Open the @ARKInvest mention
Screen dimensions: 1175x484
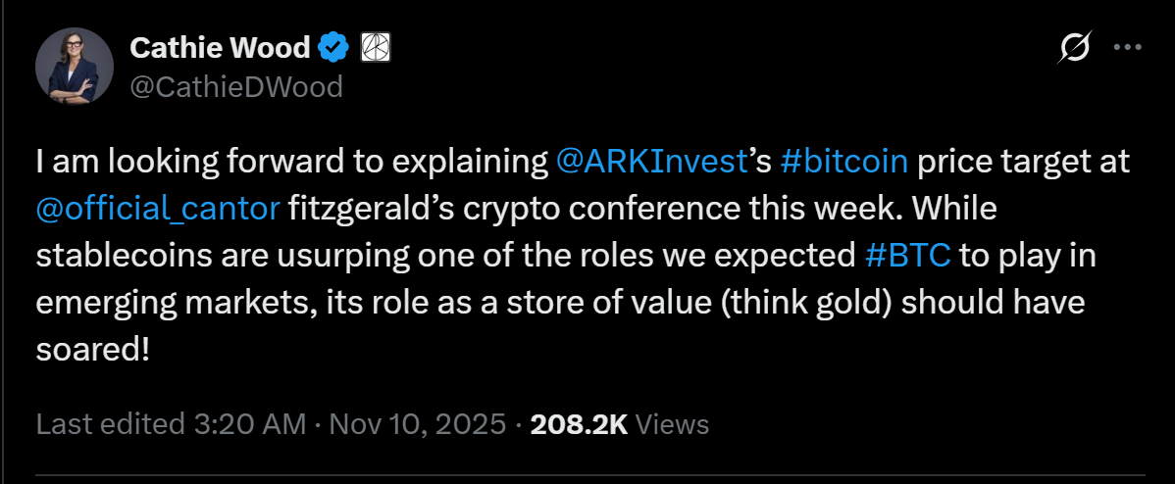pyautogui.click(x=651, y=162)
